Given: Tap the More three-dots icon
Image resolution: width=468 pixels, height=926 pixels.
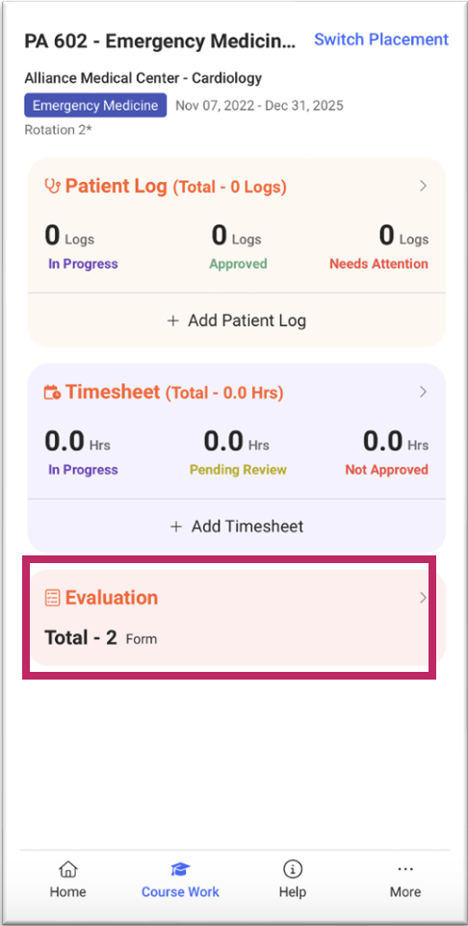Looking at the screenshot, I should coord(404,868).
